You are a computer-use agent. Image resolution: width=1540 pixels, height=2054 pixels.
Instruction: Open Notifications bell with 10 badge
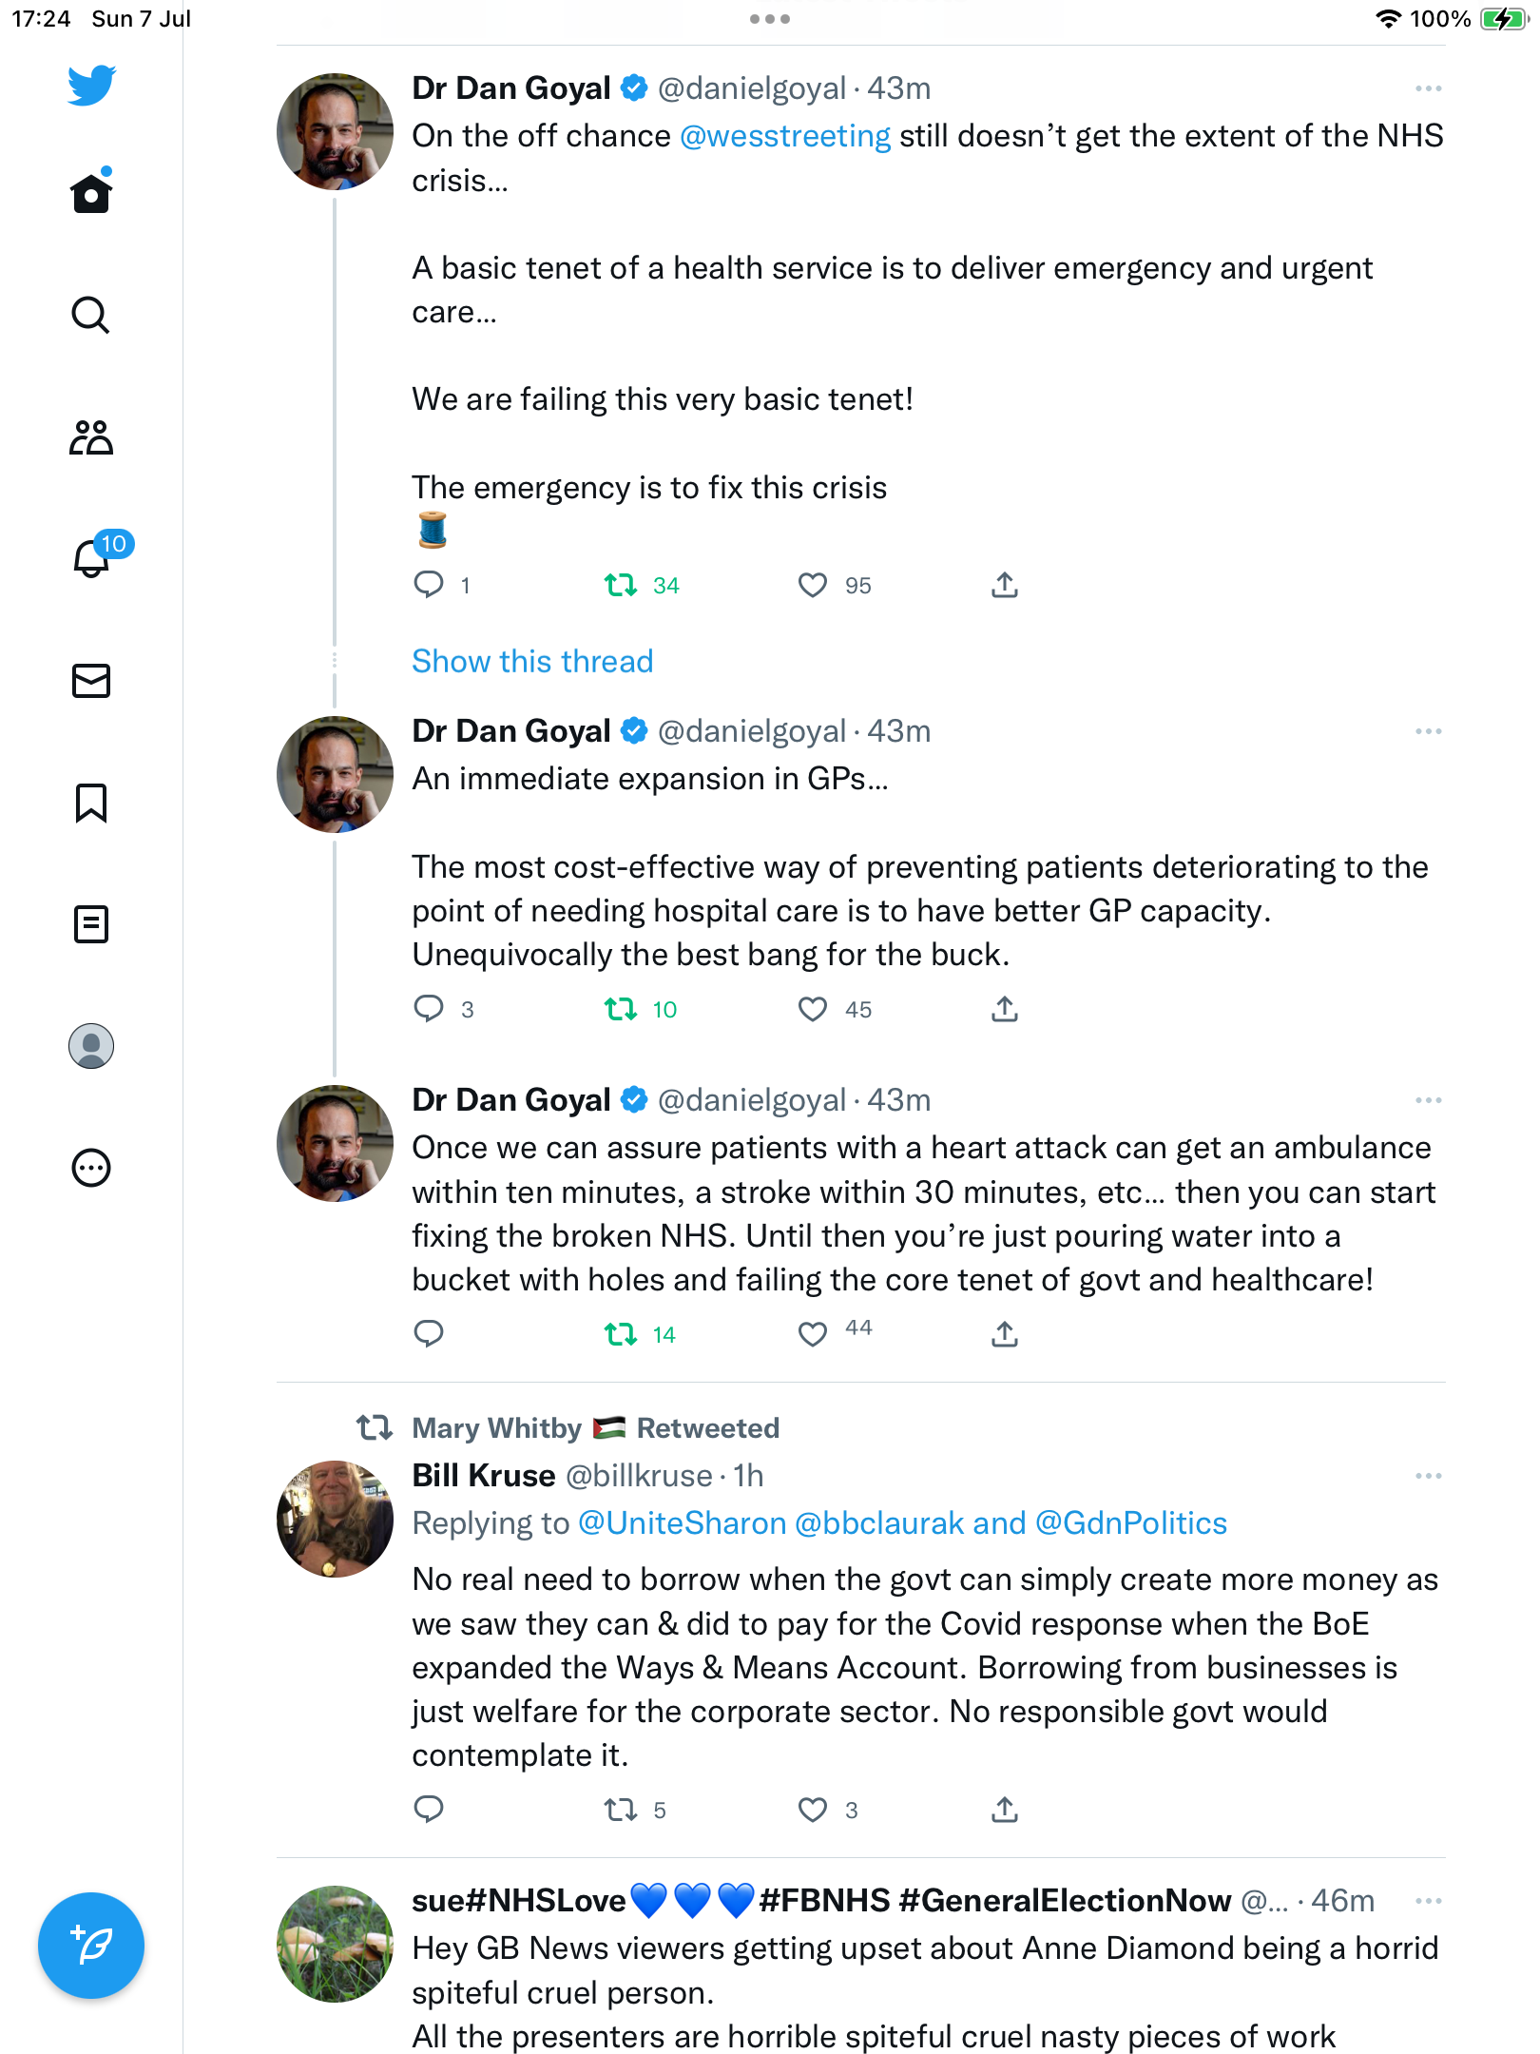(x=93, y=557)
